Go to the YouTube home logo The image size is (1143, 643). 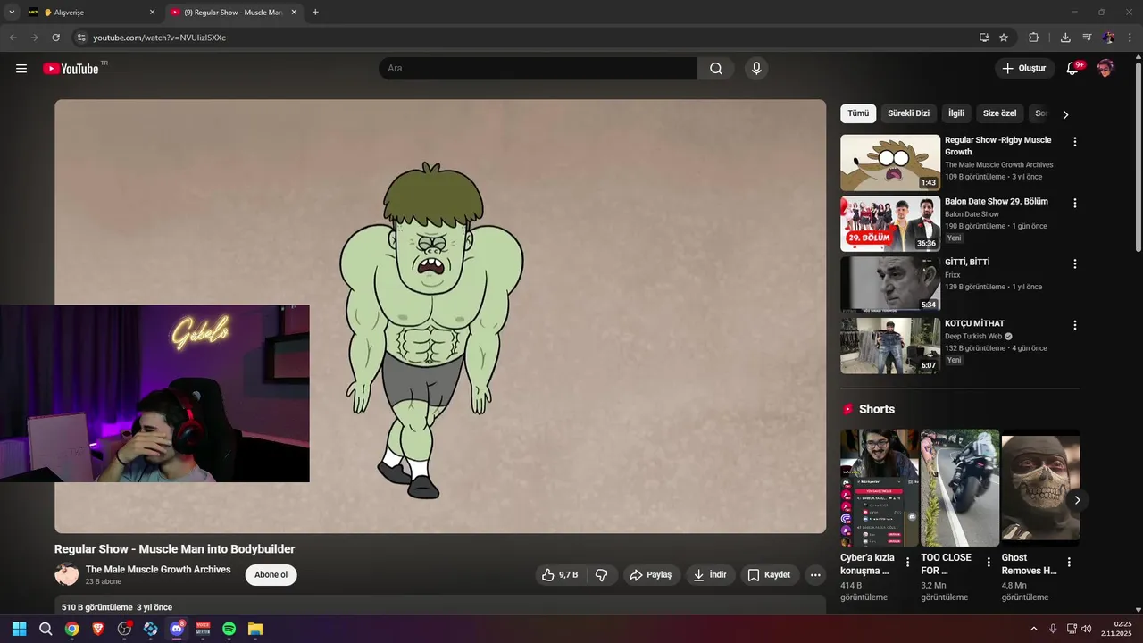[71, 69]
